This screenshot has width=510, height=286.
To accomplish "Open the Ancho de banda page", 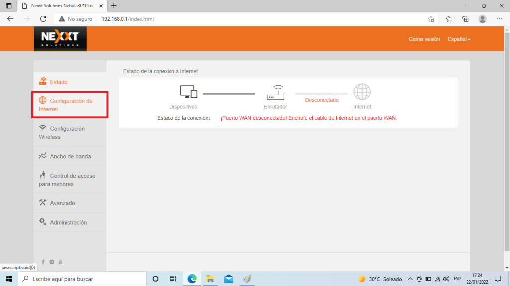I will coord(70,156).
